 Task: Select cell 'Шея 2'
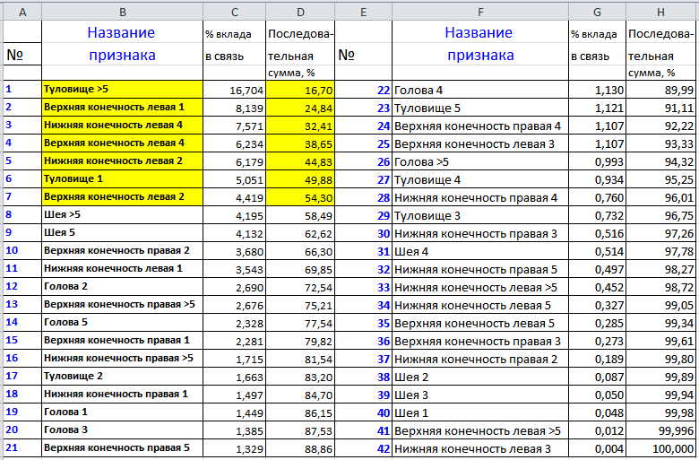tap(480, 377)
